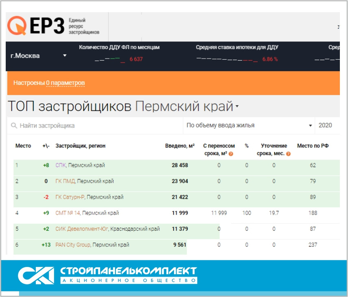348x297 pixels.
Task: Click help icon next to 'С переносом срока'
Action: (231, 154)
